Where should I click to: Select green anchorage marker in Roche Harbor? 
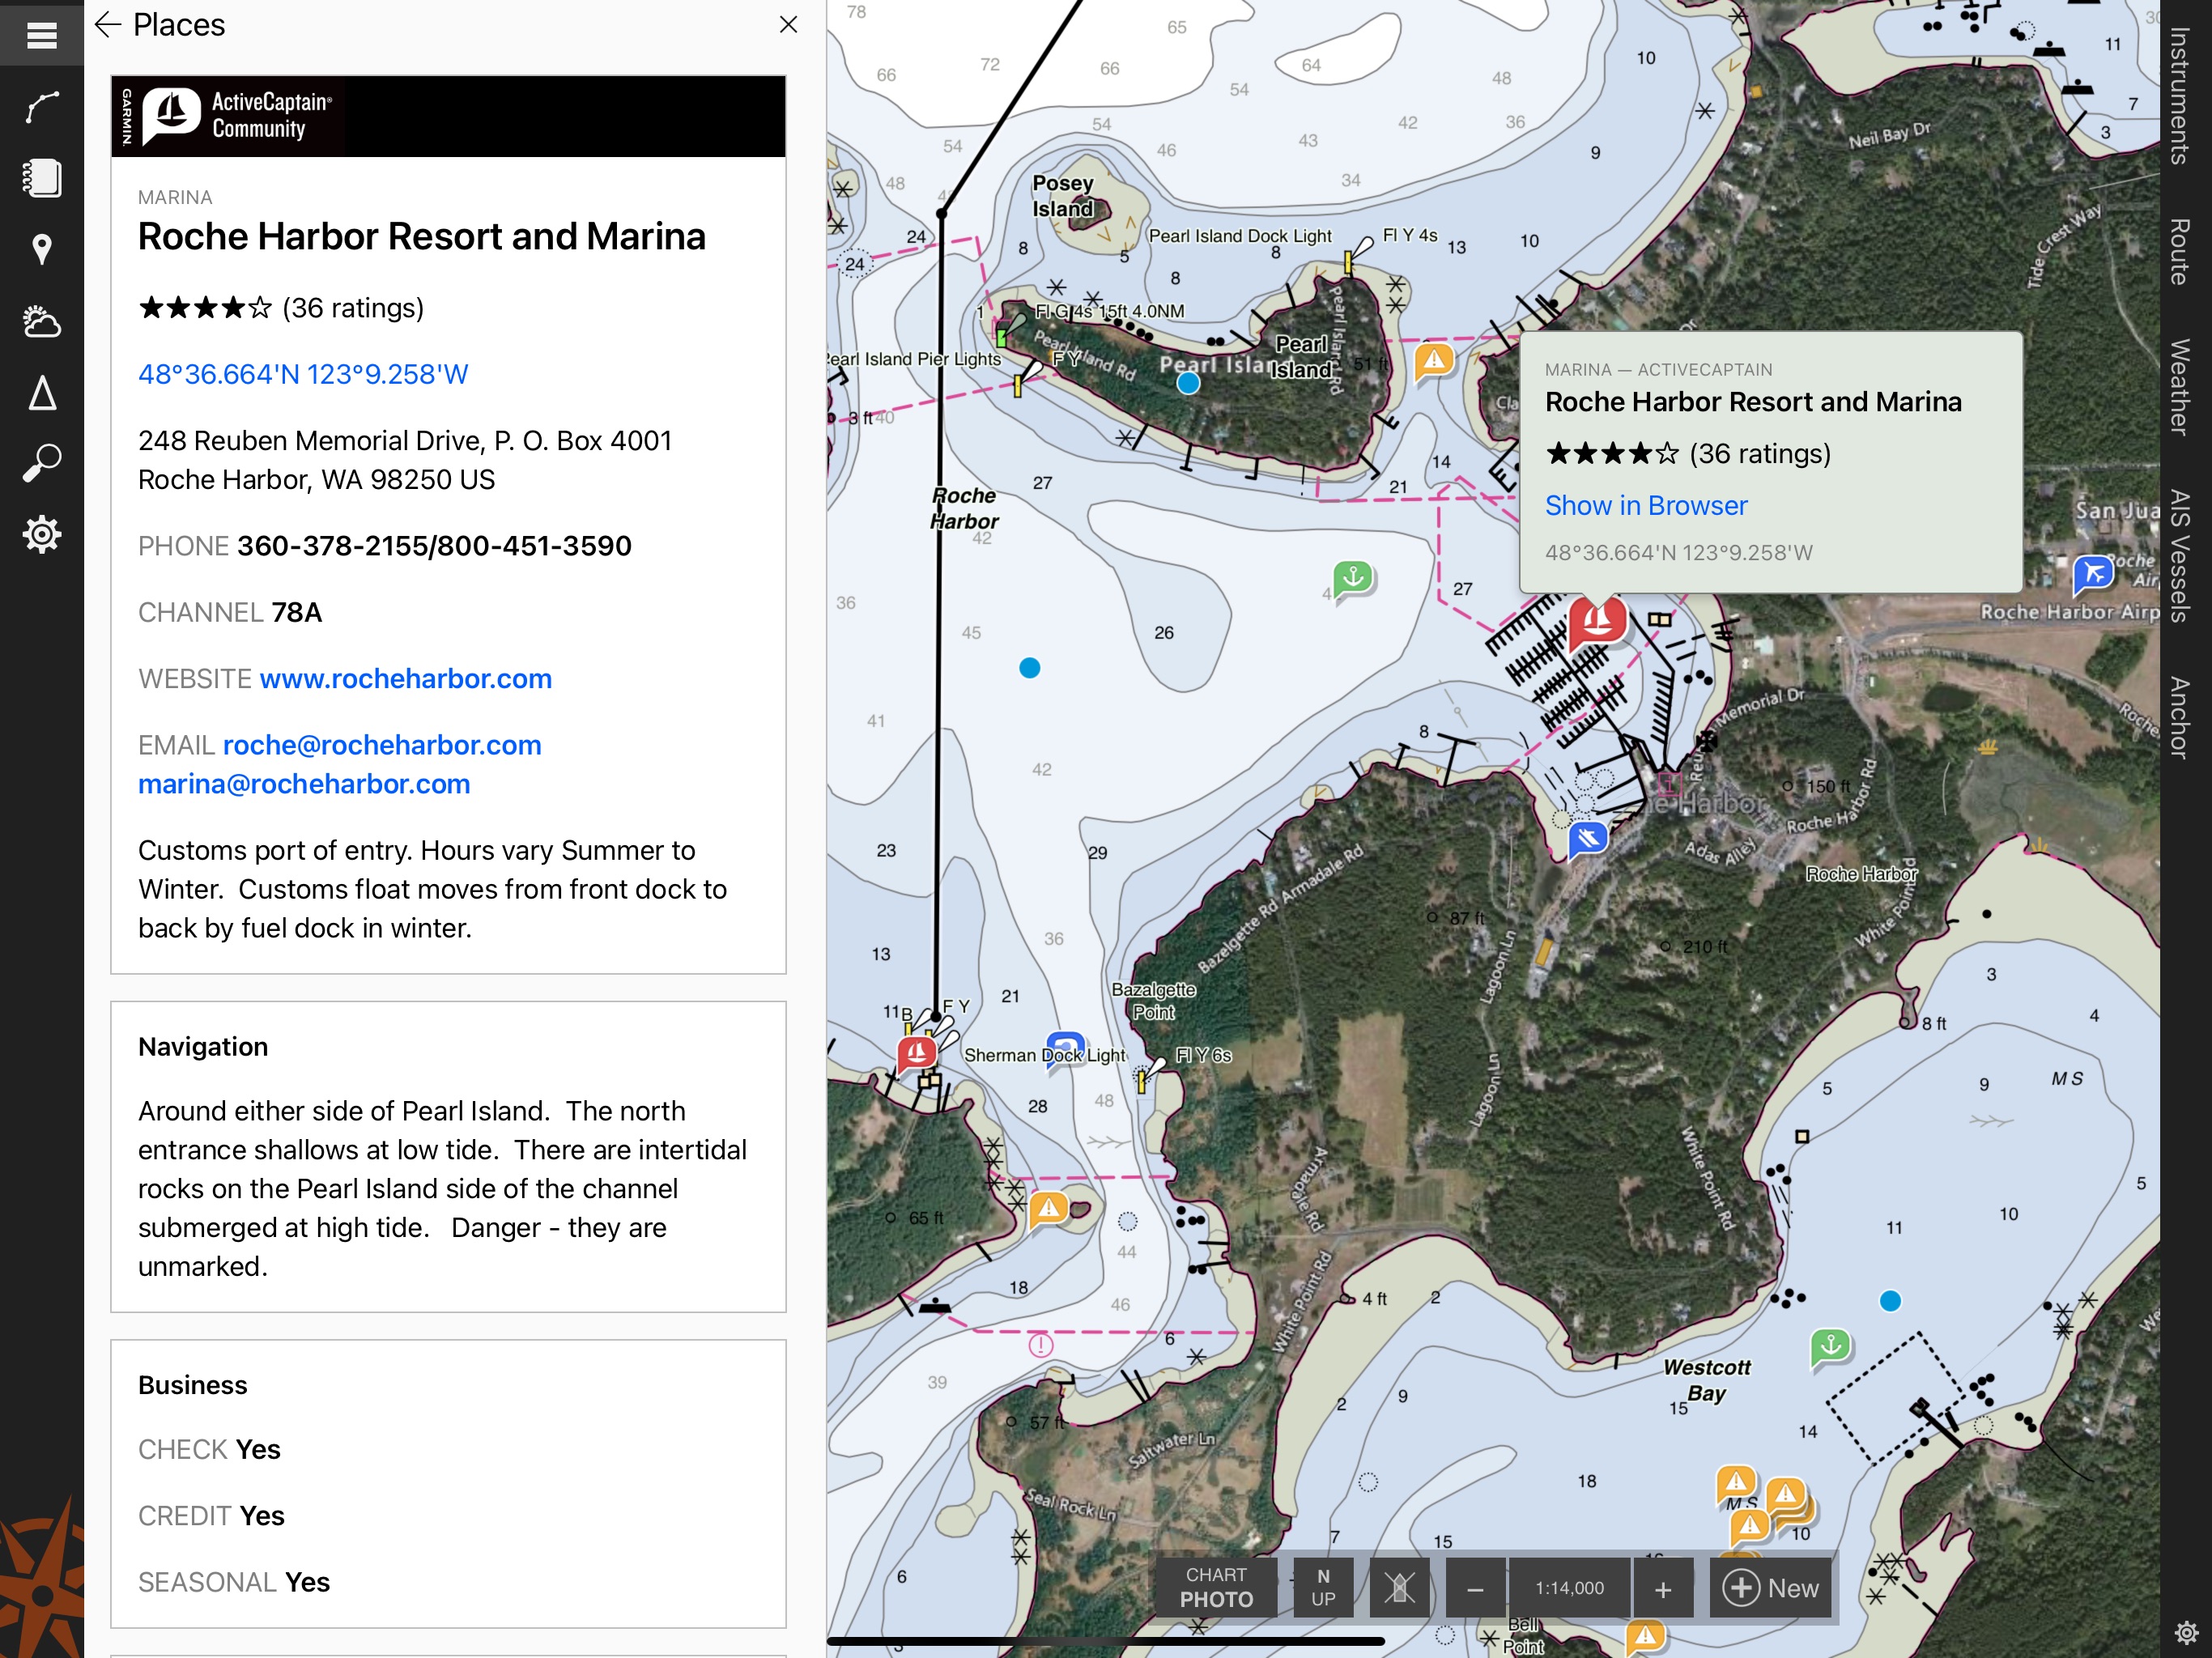pos(1354,577)
